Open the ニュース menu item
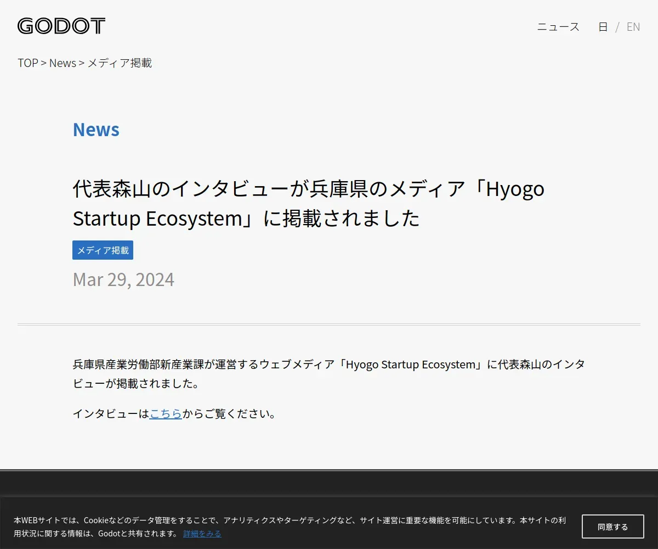 tap(558, 26)
